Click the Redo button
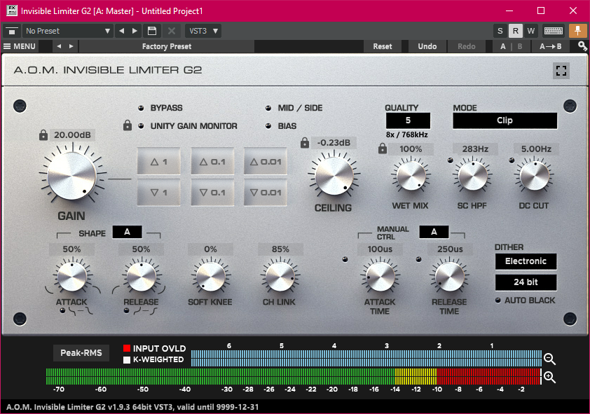Image resolution: width=590 pixels, height=414 pixels. tap(466, 46)
